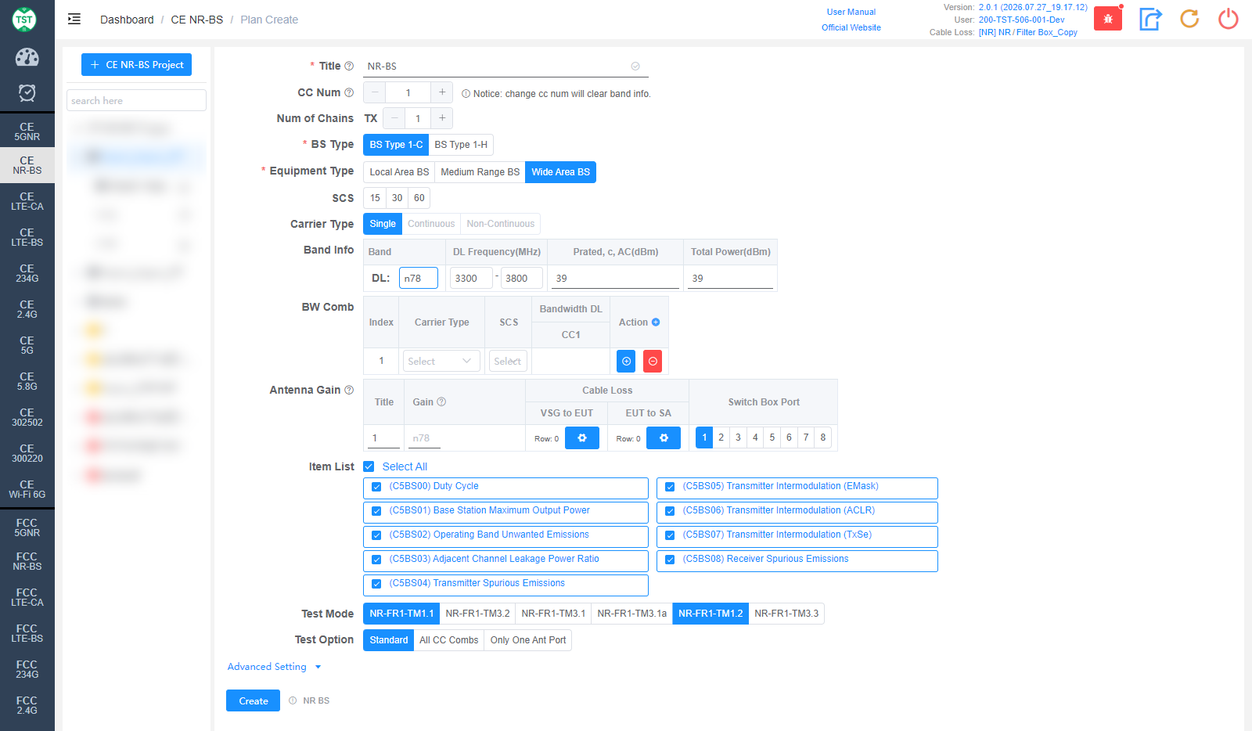Click the DL frequency 3300 input
Viewport: 1252px width, 731px height.
pyautogui.click(x=471, y=278)
